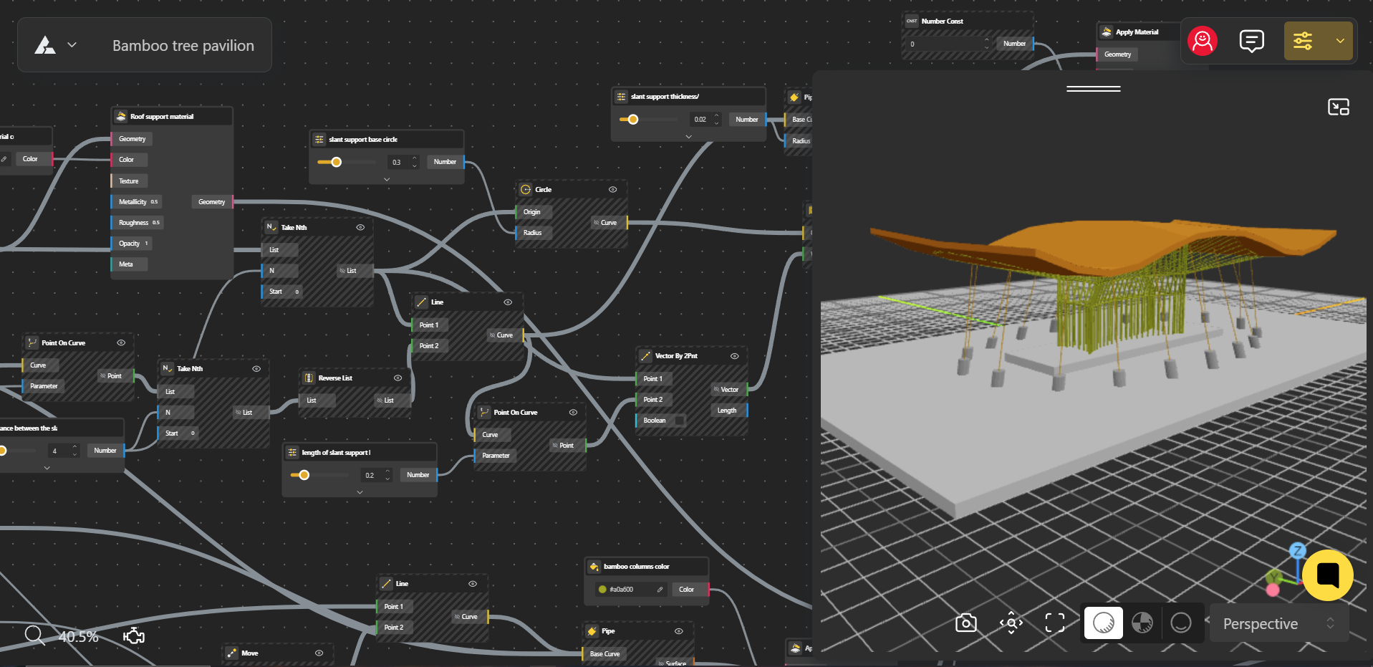
Task: Click the picture-in-picture icon on the viewport
Action: 1339,106
